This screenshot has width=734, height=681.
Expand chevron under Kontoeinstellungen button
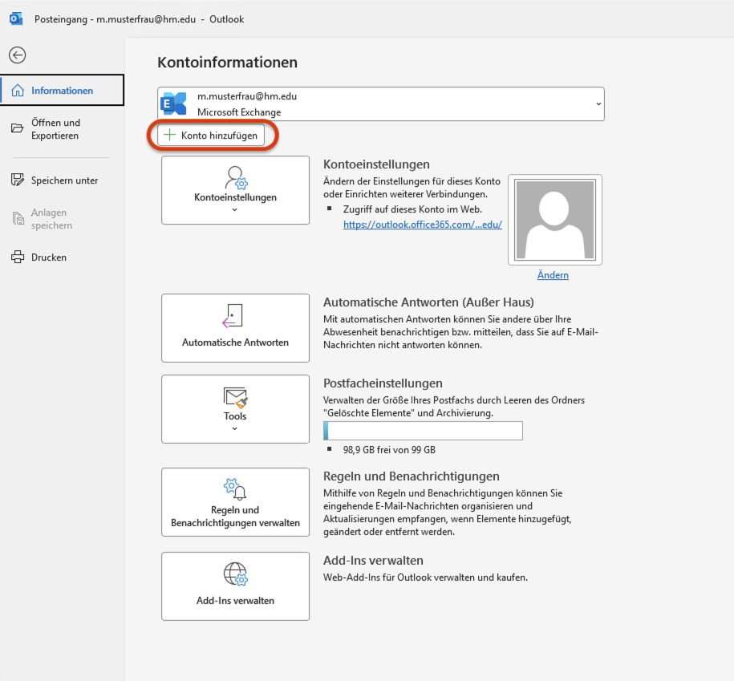tap(235, 209)
